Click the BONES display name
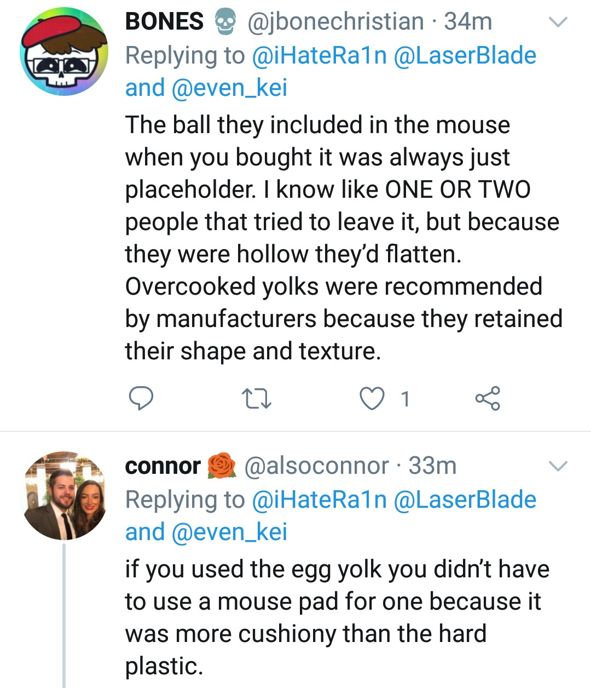Screen dimensions: 591x688 pos(164,22)
